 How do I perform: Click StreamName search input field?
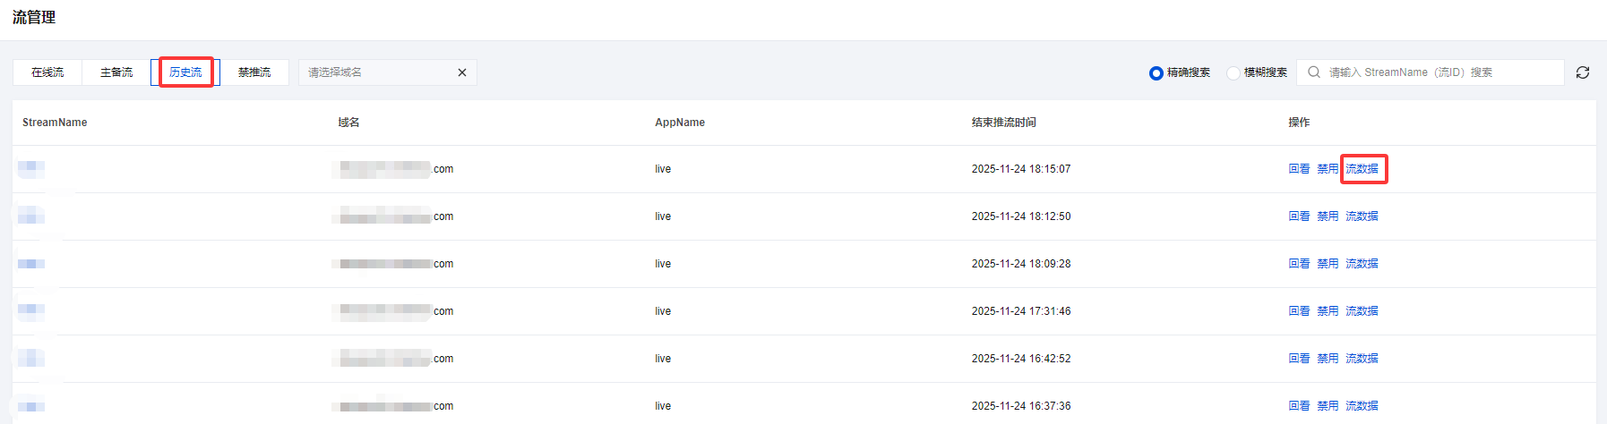point(1433,72)
